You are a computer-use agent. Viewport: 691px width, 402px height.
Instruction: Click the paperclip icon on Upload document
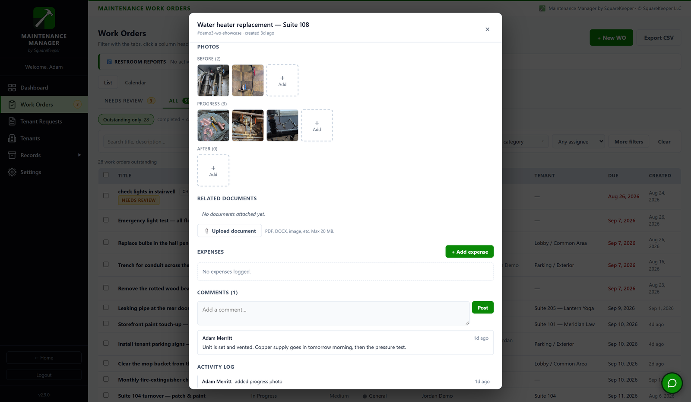pos(207,231)
